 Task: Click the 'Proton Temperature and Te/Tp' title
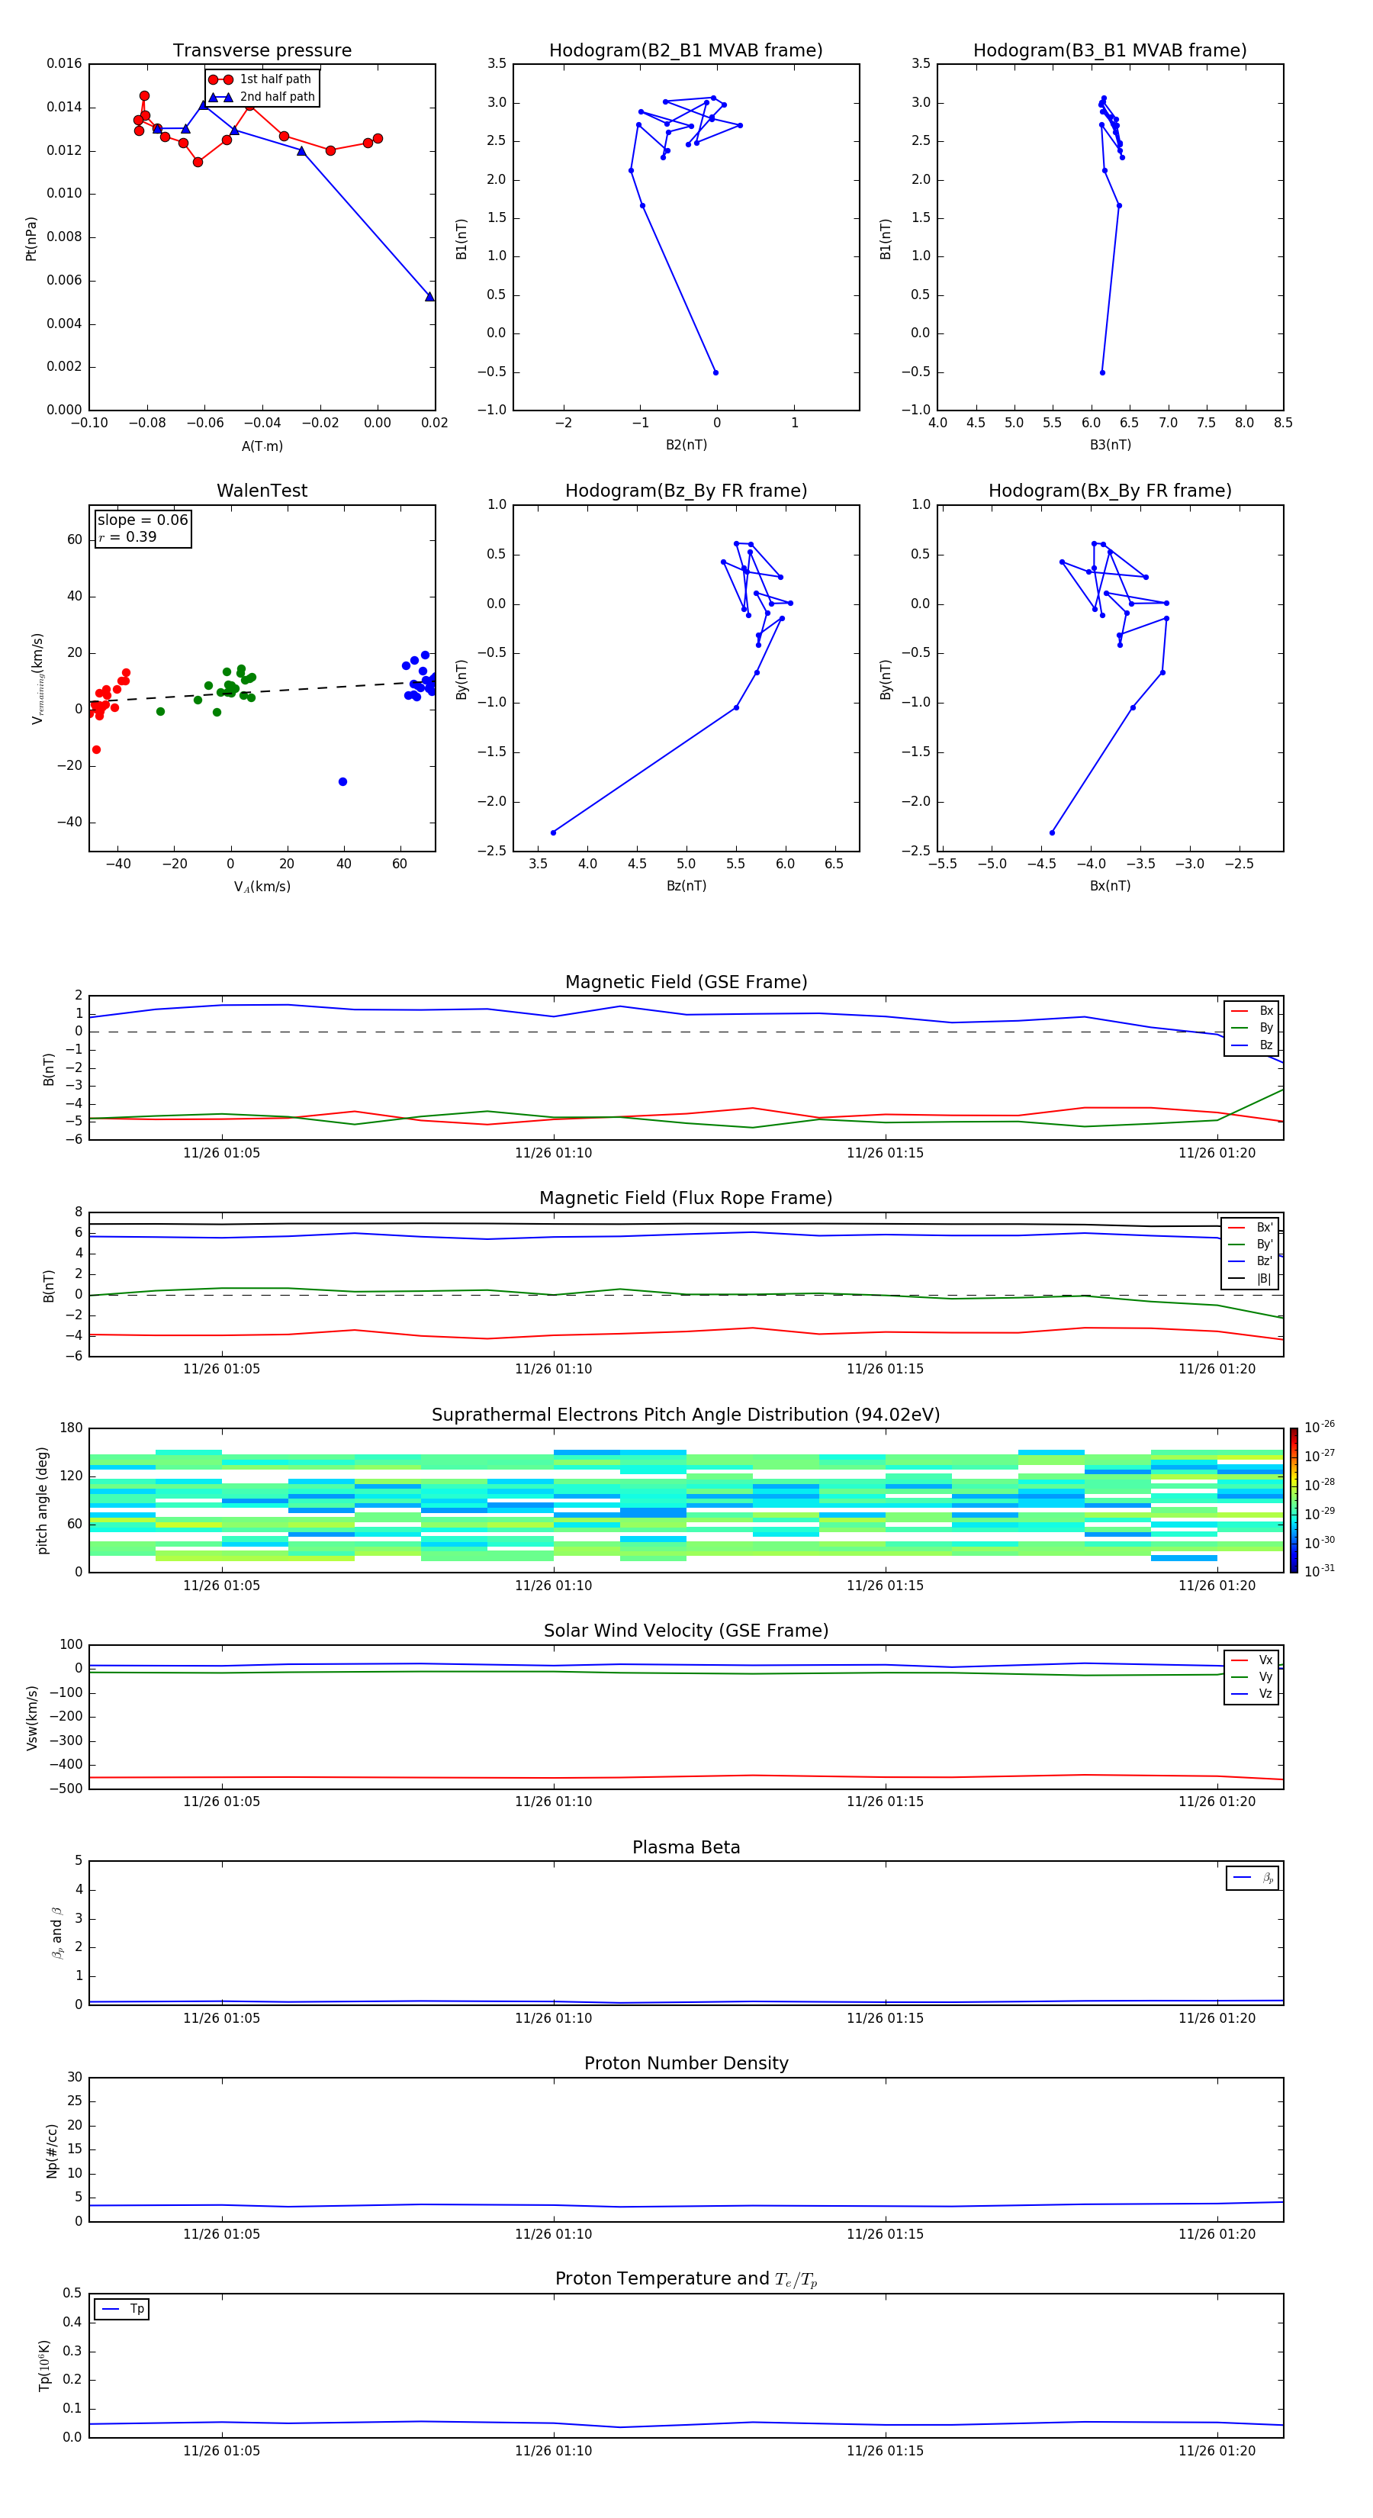[x=686, y=2279]
